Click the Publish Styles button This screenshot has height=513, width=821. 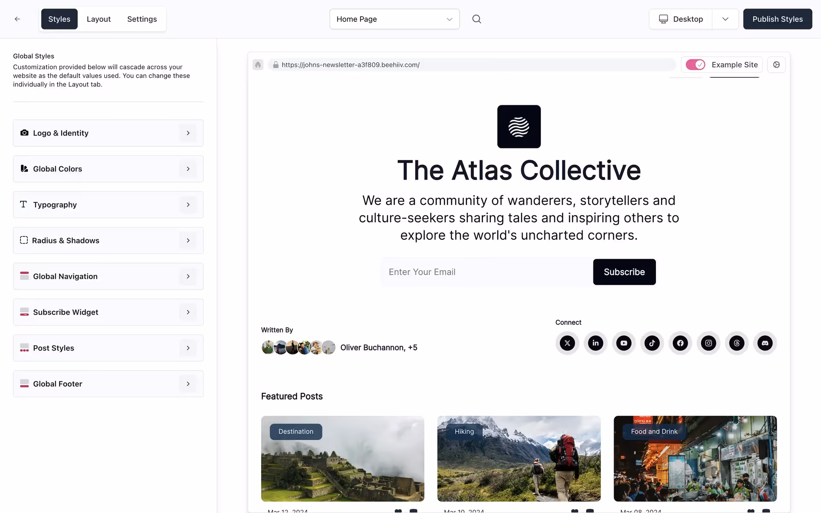(777, 19)
